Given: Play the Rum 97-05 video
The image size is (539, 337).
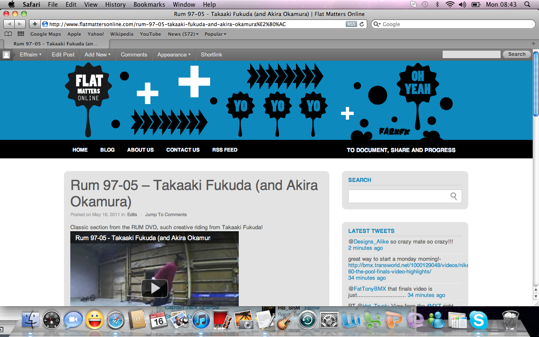Looking at the screenshot, I should pyautogui.click(x=155, y=288).
